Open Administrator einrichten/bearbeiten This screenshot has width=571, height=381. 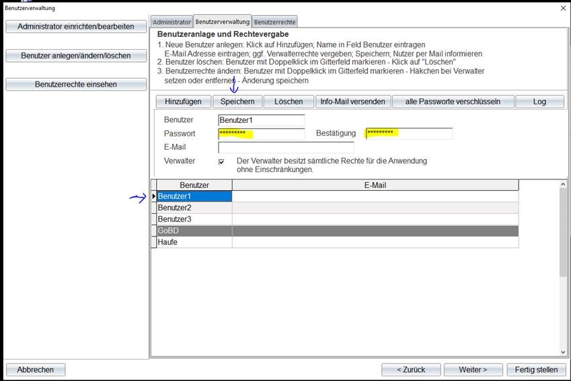pyautogui.click(x=76, y=27)
